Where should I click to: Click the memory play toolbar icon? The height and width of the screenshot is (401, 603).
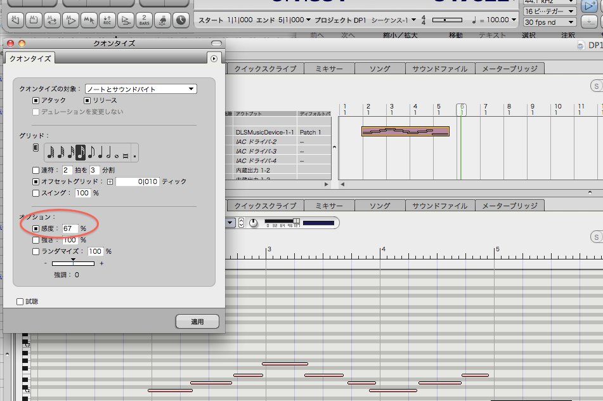70,20
